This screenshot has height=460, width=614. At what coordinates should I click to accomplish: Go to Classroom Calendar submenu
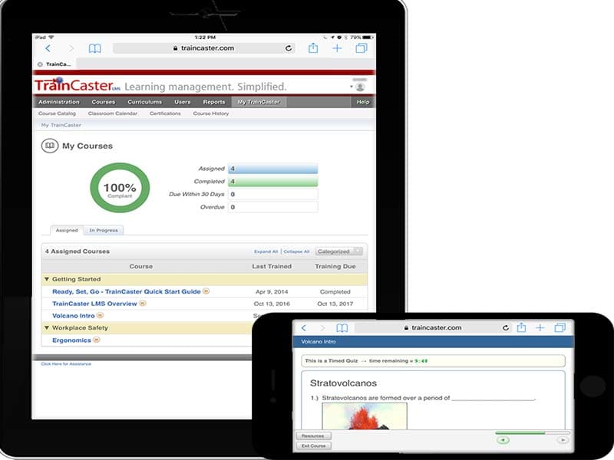click(x=113, y=113)
